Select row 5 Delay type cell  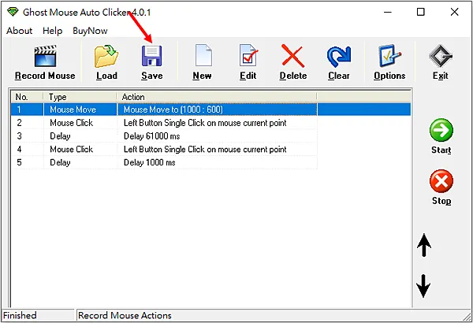pos(80,162)
